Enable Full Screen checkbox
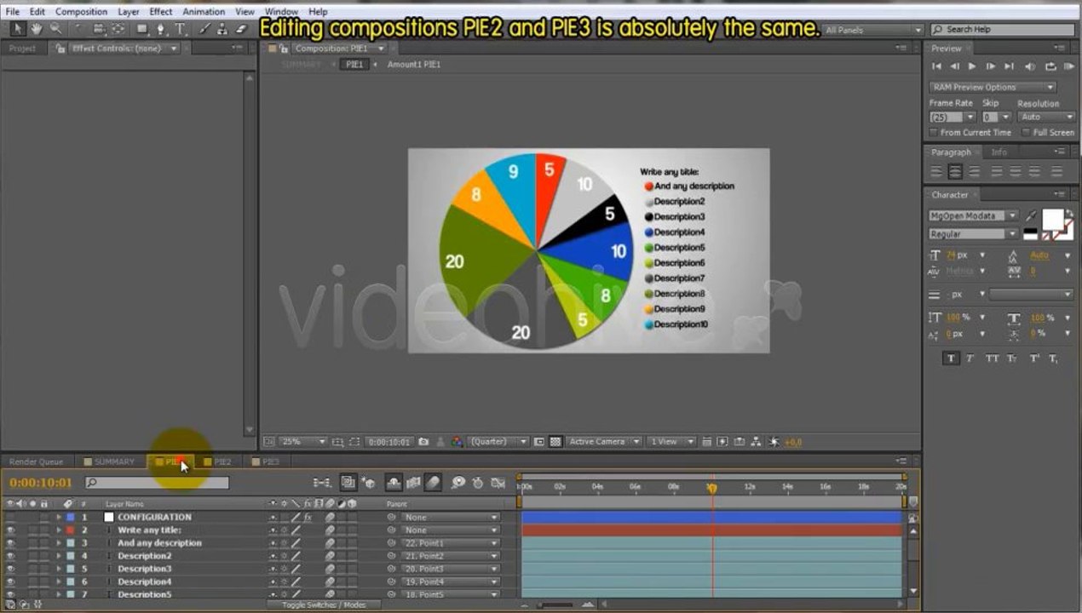 (1025, 133)
